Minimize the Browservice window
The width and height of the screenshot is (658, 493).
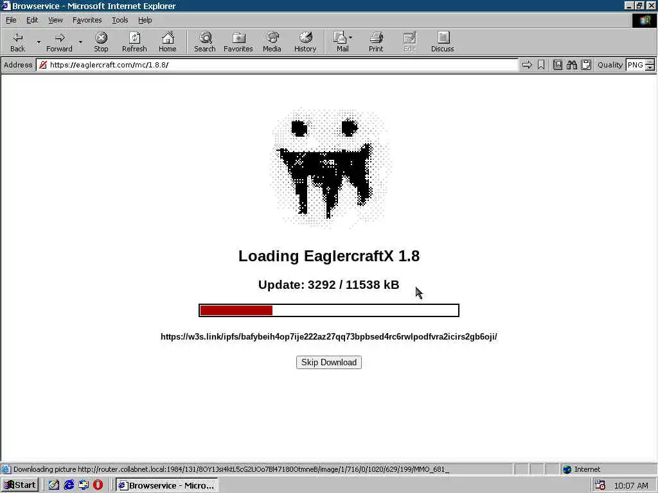(628, 5)
